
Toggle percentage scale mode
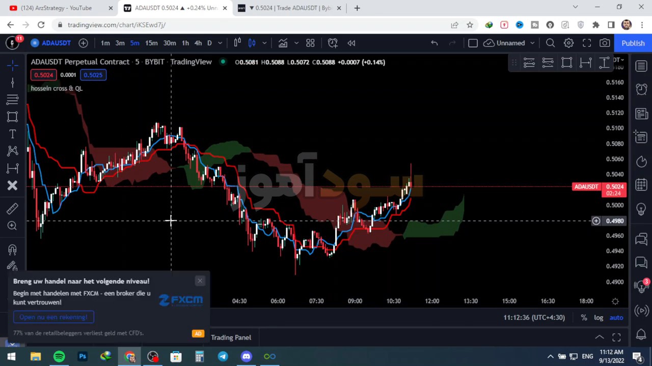(584, 318)
